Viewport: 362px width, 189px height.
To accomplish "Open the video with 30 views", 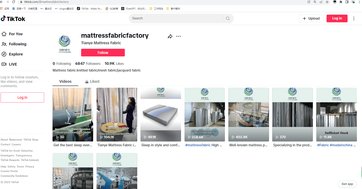I will click(73, 114).
